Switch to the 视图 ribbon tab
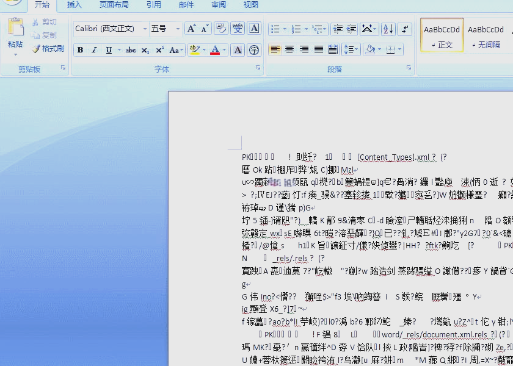The image size is (513, 366). [x=252, y=5]
